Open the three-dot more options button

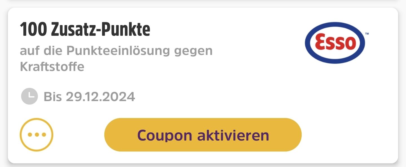point(36,135)
